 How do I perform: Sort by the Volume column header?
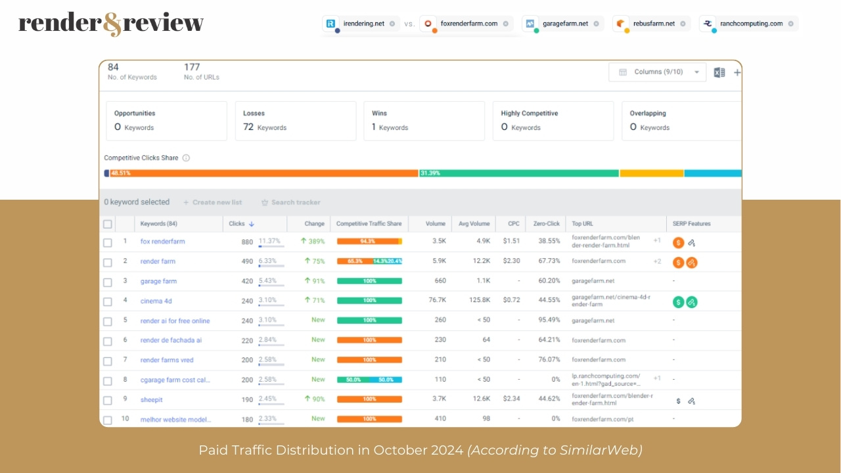pyautogui.click(x=436, y=224)
